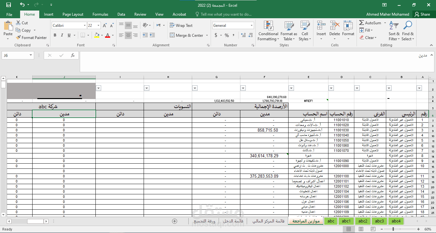Viewport: 436px width, 233px height.
Task: Align text to the right
Action: tap(135, 35)
